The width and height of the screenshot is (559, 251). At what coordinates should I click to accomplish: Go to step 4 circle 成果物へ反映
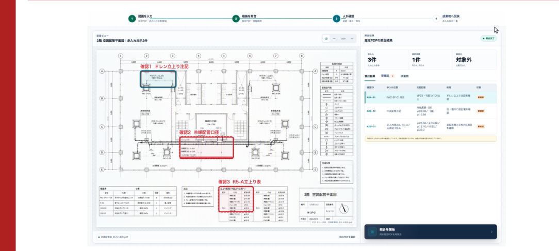click(436, 19)
